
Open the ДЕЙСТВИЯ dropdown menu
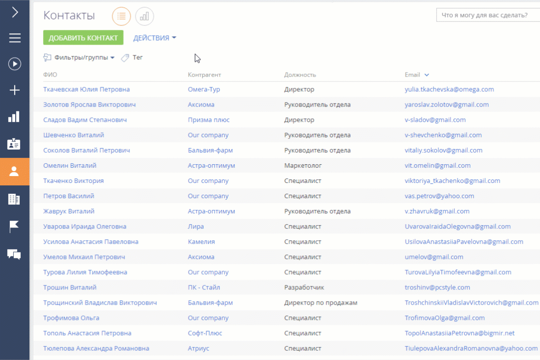[x=155, y=38]
